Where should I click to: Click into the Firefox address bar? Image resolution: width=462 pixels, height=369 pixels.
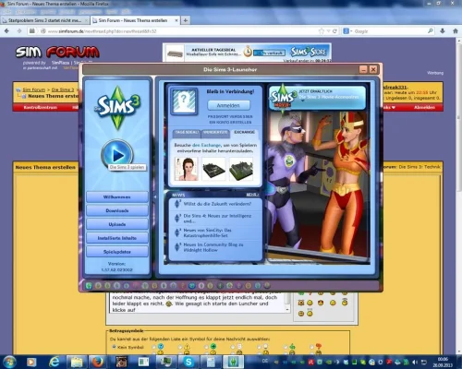[182, 31]
